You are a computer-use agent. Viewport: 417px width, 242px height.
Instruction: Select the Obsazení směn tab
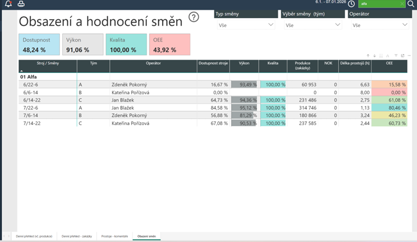point(147,236)
